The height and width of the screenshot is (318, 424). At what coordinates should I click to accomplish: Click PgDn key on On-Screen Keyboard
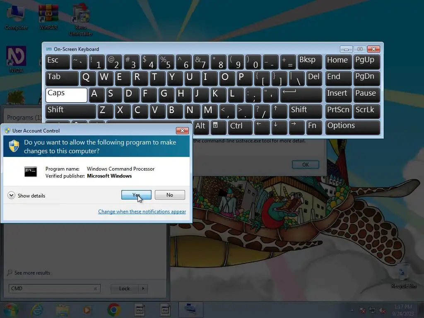click(367, 78)
